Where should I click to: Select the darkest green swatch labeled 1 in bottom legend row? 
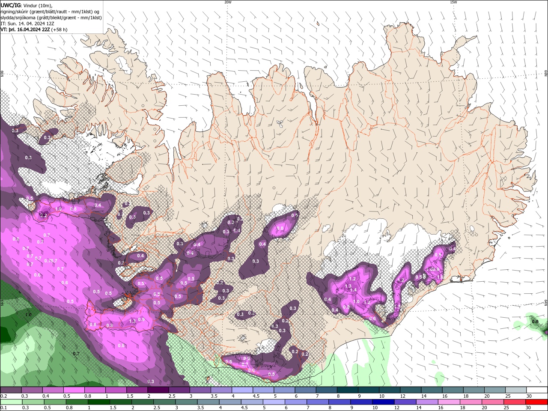(x=98, y=402)
